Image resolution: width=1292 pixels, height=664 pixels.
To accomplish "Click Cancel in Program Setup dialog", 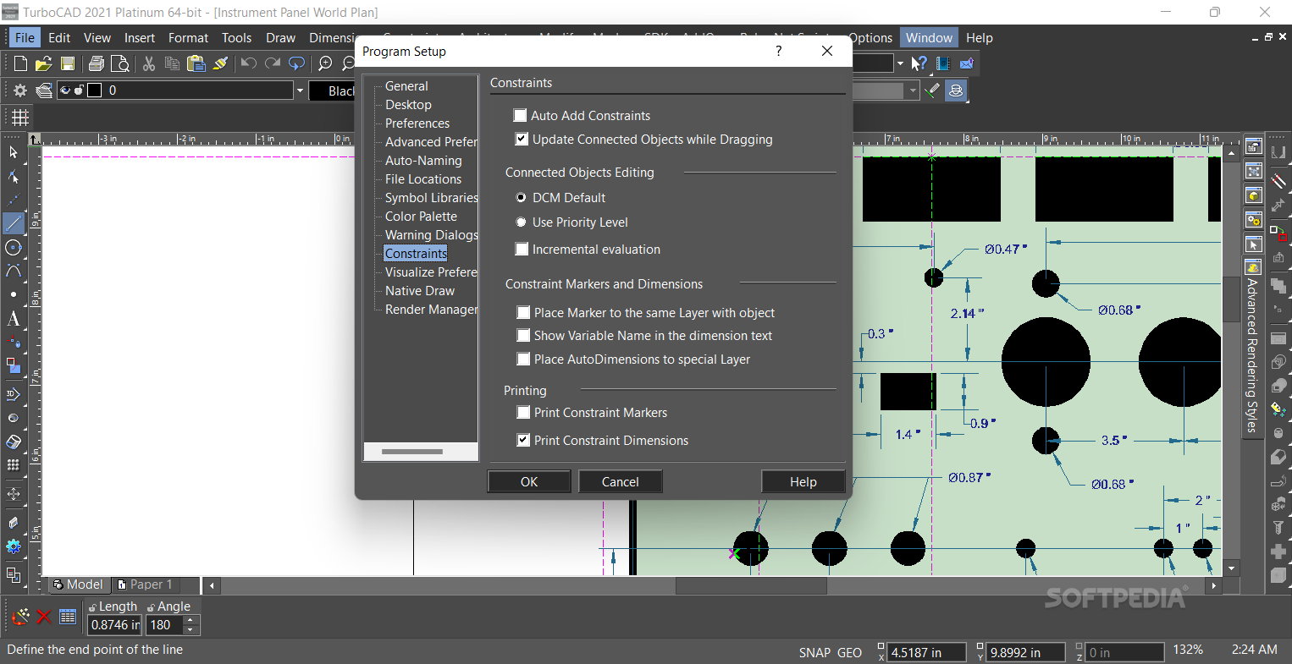I will pyautogui.click(x=621, y=481).
